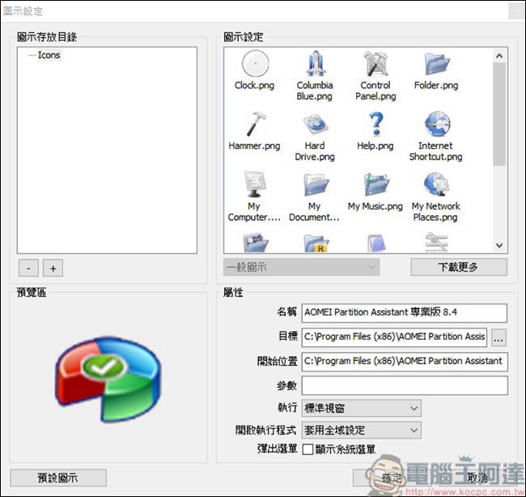Click the browse button beside 目標 field
Screen dimensions: 526x497
[x=498, y=338]
